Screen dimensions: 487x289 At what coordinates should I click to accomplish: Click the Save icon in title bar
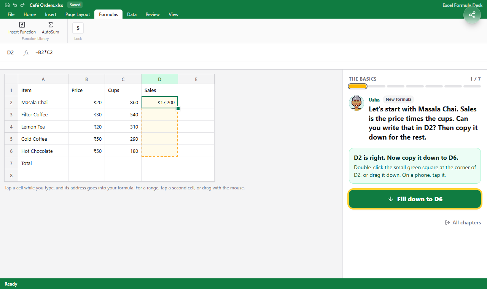[x=7, y=5]
